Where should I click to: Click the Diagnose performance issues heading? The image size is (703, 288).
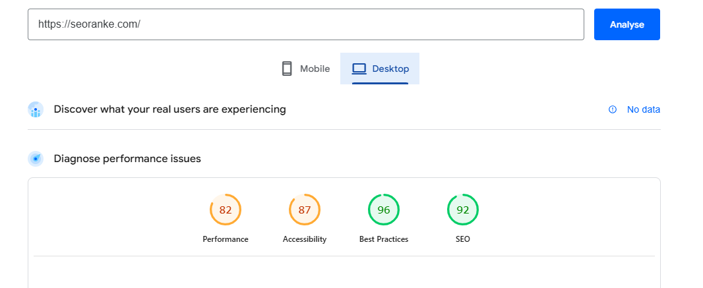127,159
